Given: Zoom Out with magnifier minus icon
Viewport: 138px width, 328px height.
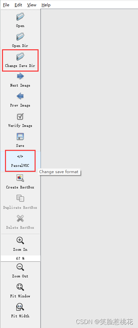Looking at the screenshot, I should pos(20,267).
